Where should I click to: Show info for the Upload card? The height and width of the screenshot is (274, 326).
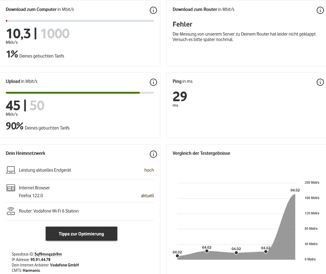coord(153,82)
